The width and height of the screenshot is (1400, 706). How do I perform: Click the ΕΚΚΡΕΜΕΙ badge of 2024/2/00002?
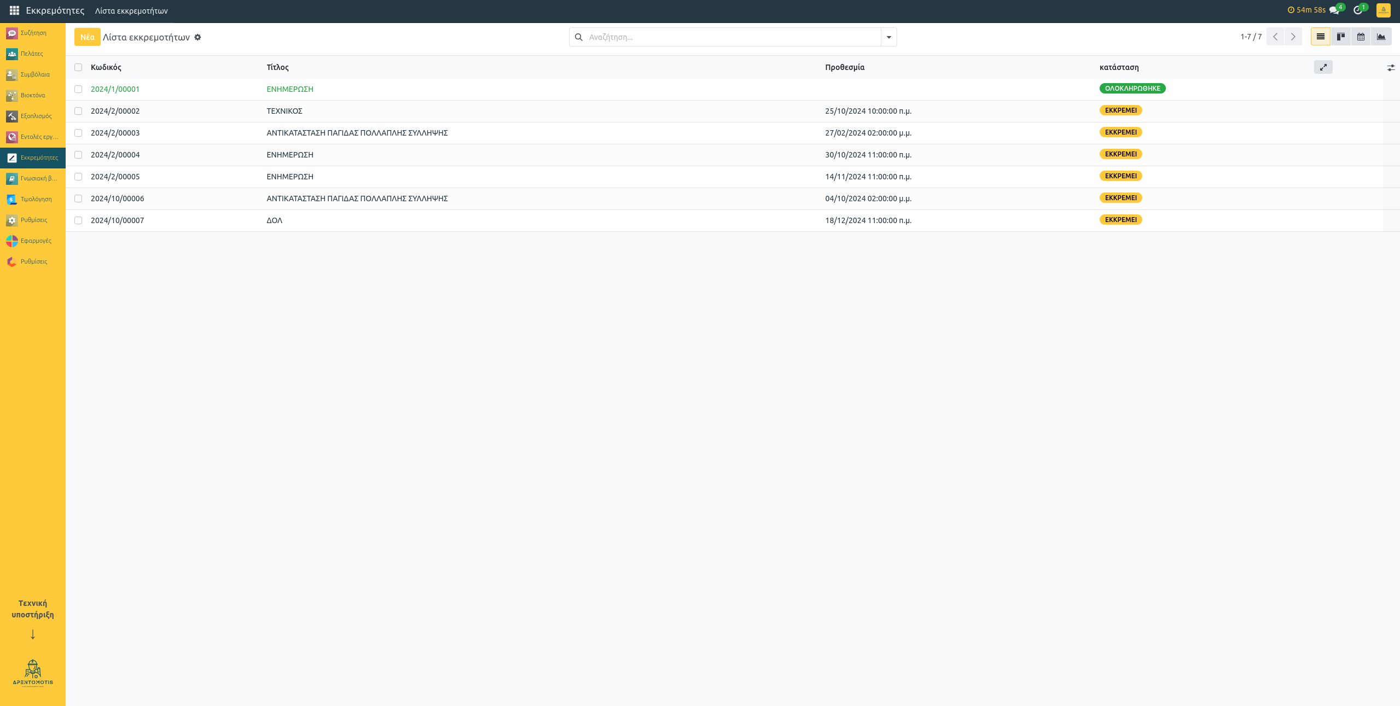point(1120,110)
